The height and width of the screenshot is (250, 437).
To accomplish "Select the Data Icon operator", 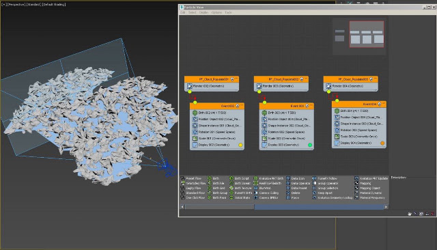I will tap(296, 178).
